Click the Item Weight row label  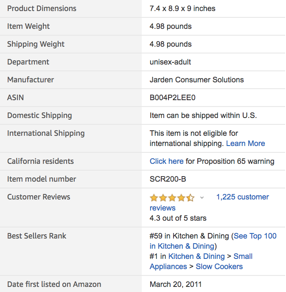point(28,26)
